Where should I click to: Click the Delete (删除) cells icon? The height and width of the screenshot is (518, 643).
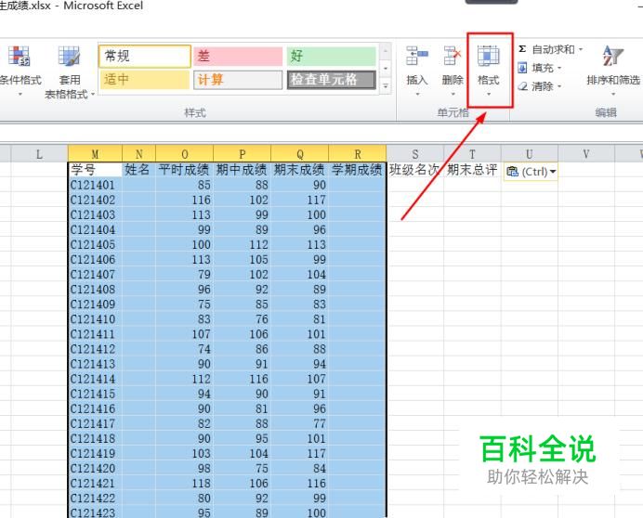(x=453, y=56)
